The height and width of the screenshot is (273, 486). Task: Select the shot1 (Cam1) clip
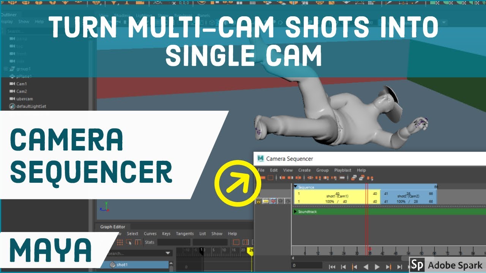337,197
